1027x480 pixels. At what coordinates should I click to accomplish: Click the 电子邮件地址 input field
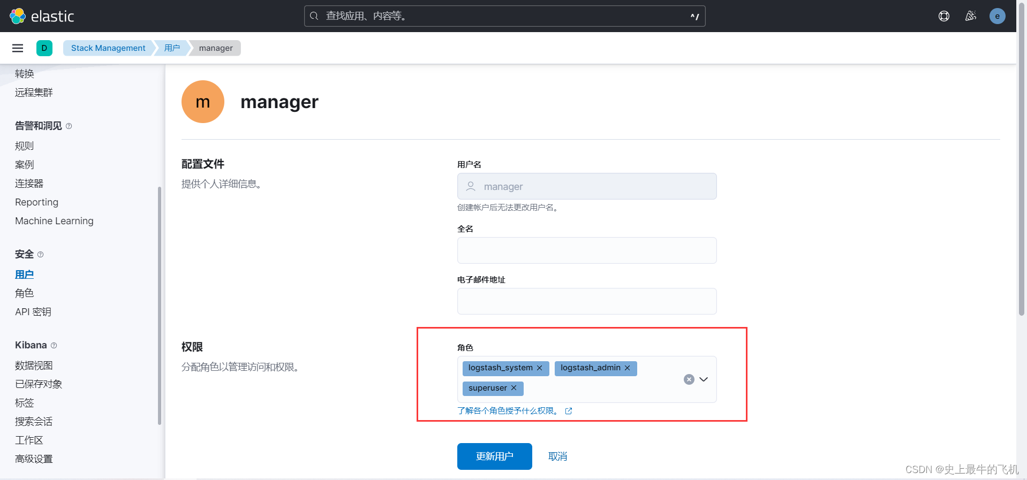587,301
